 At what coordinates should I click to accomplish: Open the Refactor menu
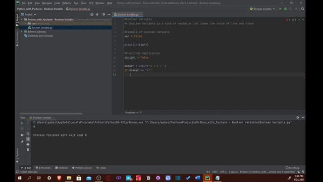67,3
